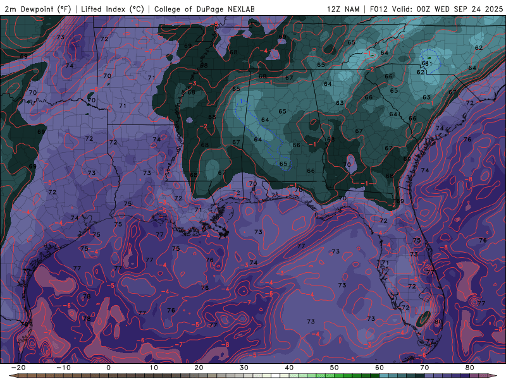
Task: Click the "0" label on the color scale
Action: (x=108, y=368)
